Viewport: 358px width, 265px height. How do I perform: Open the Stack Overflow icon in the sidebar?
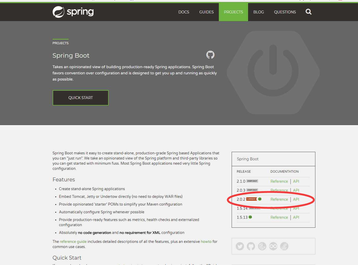point(284,246)
